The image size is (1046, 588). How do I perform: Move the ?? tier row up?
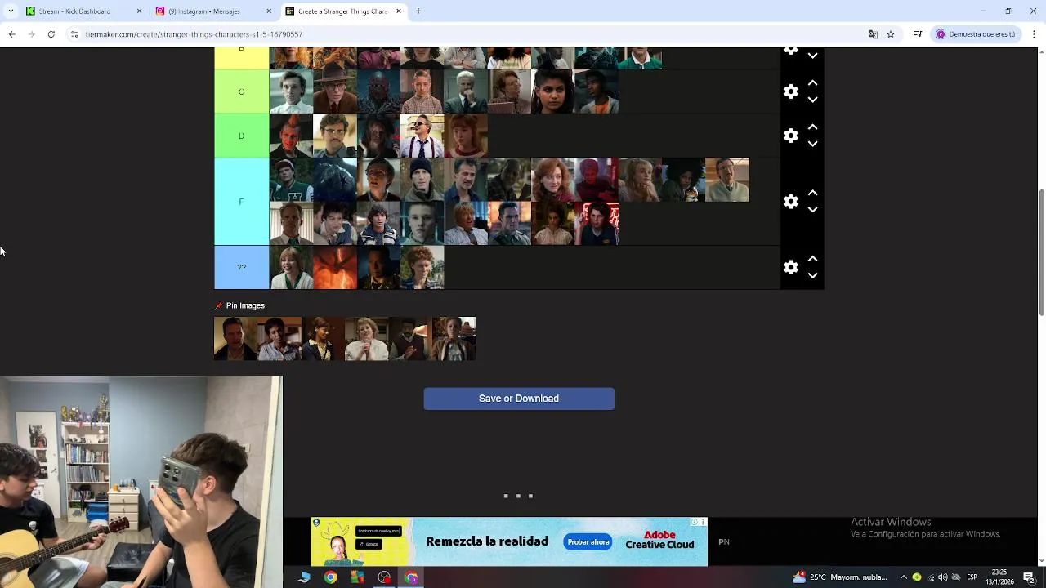812,260
